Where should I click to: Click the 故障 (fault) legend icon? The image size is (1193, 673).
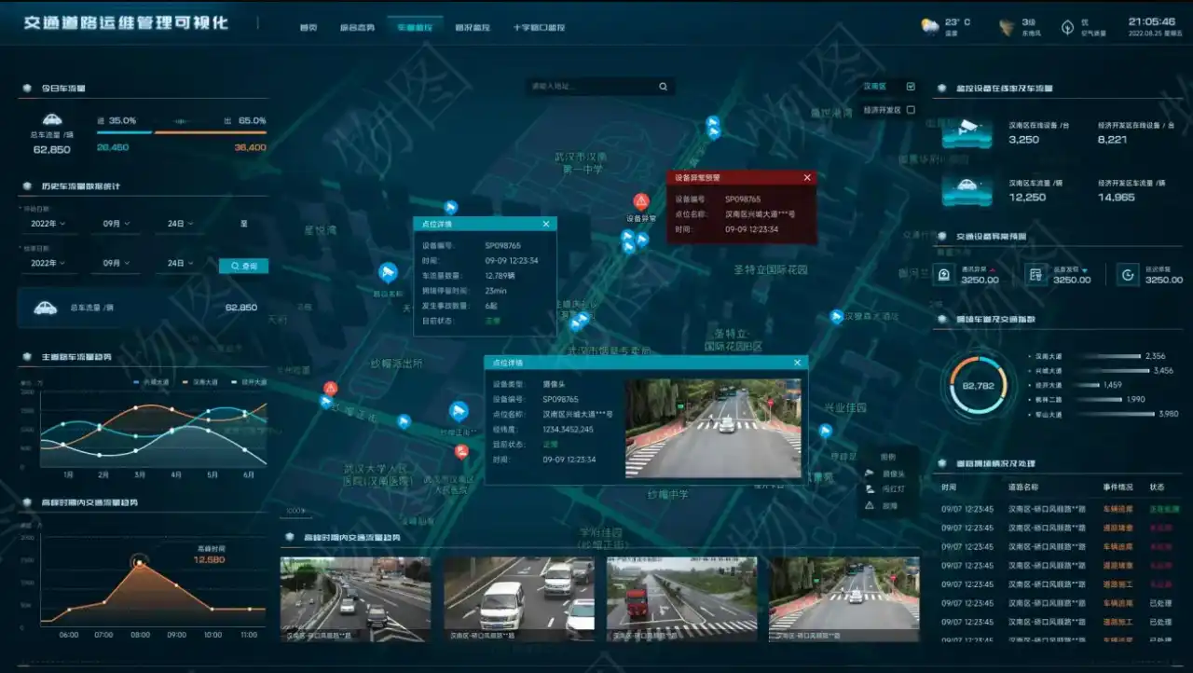[870, 506]
